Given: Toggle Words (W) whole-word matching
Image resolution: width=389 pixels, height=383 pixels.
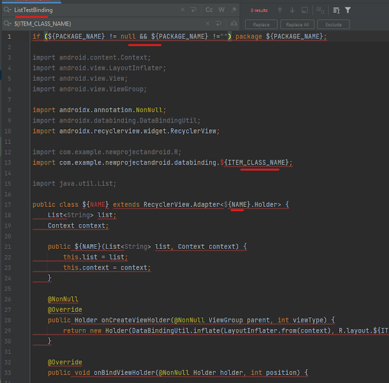Looking at the screenshot, I should [x=221, y=10].
